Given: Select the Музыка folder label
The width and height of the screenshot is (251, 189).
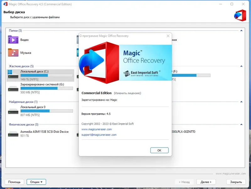Looking at the screenshot, I should pos(26,53).
